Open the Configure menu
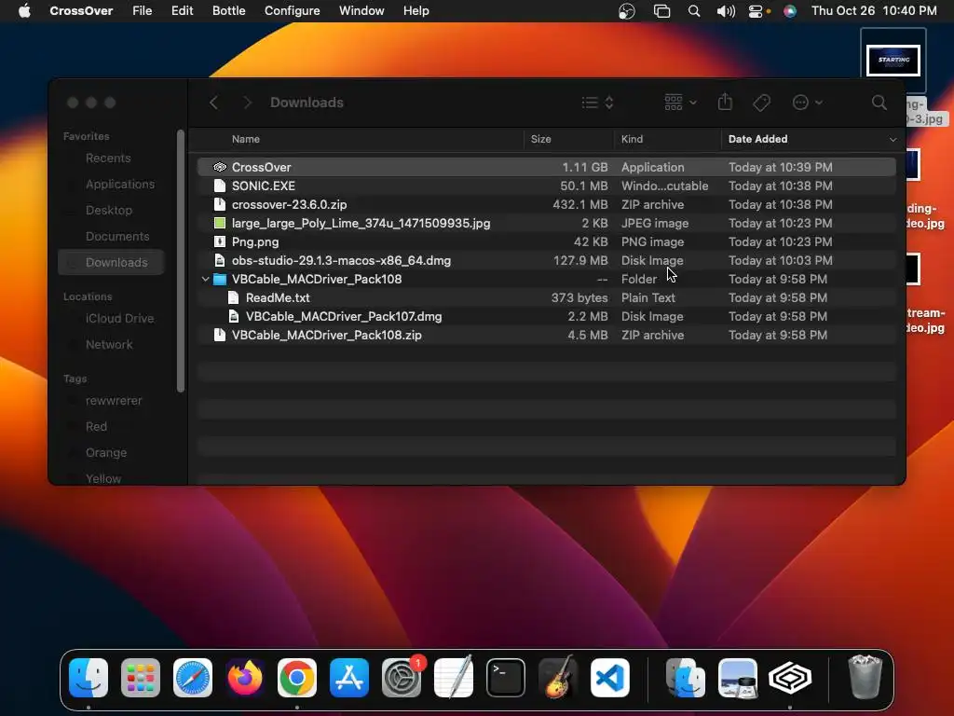 (x=292, y=11)
